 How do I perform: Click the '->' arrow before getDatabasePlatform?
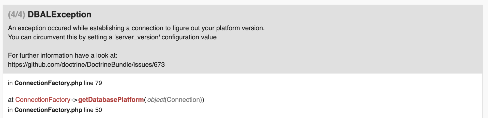74,100
